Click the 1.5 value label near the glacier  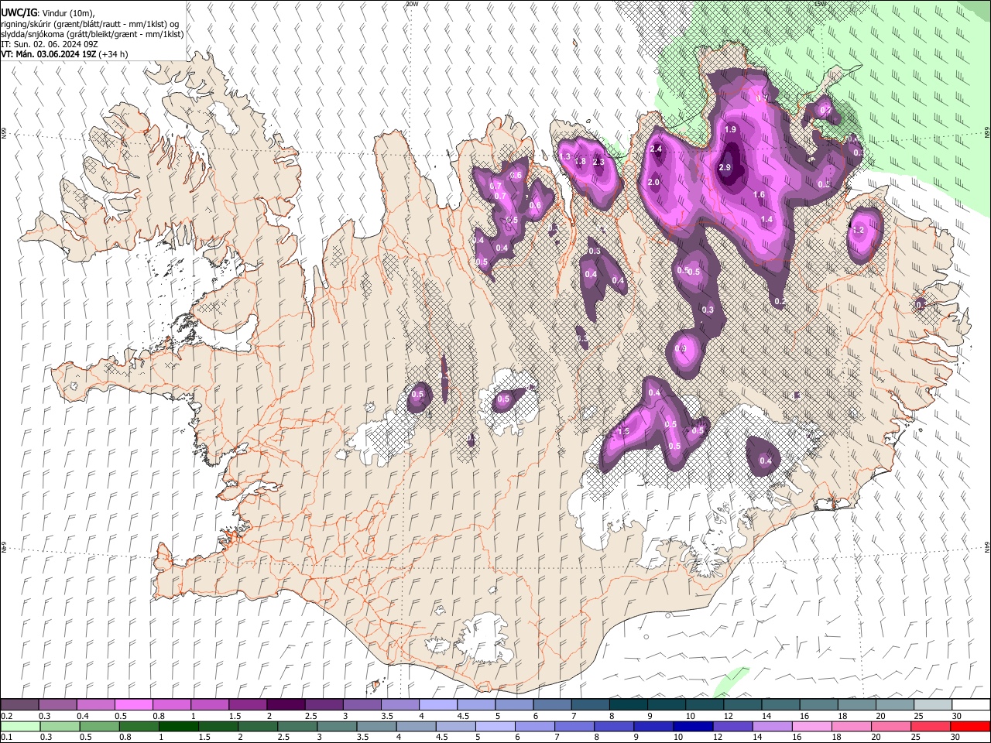click(624, 432)
